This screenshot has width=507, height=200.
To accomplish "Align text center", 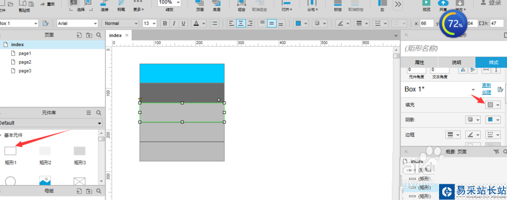I will (x=240, y=23).
